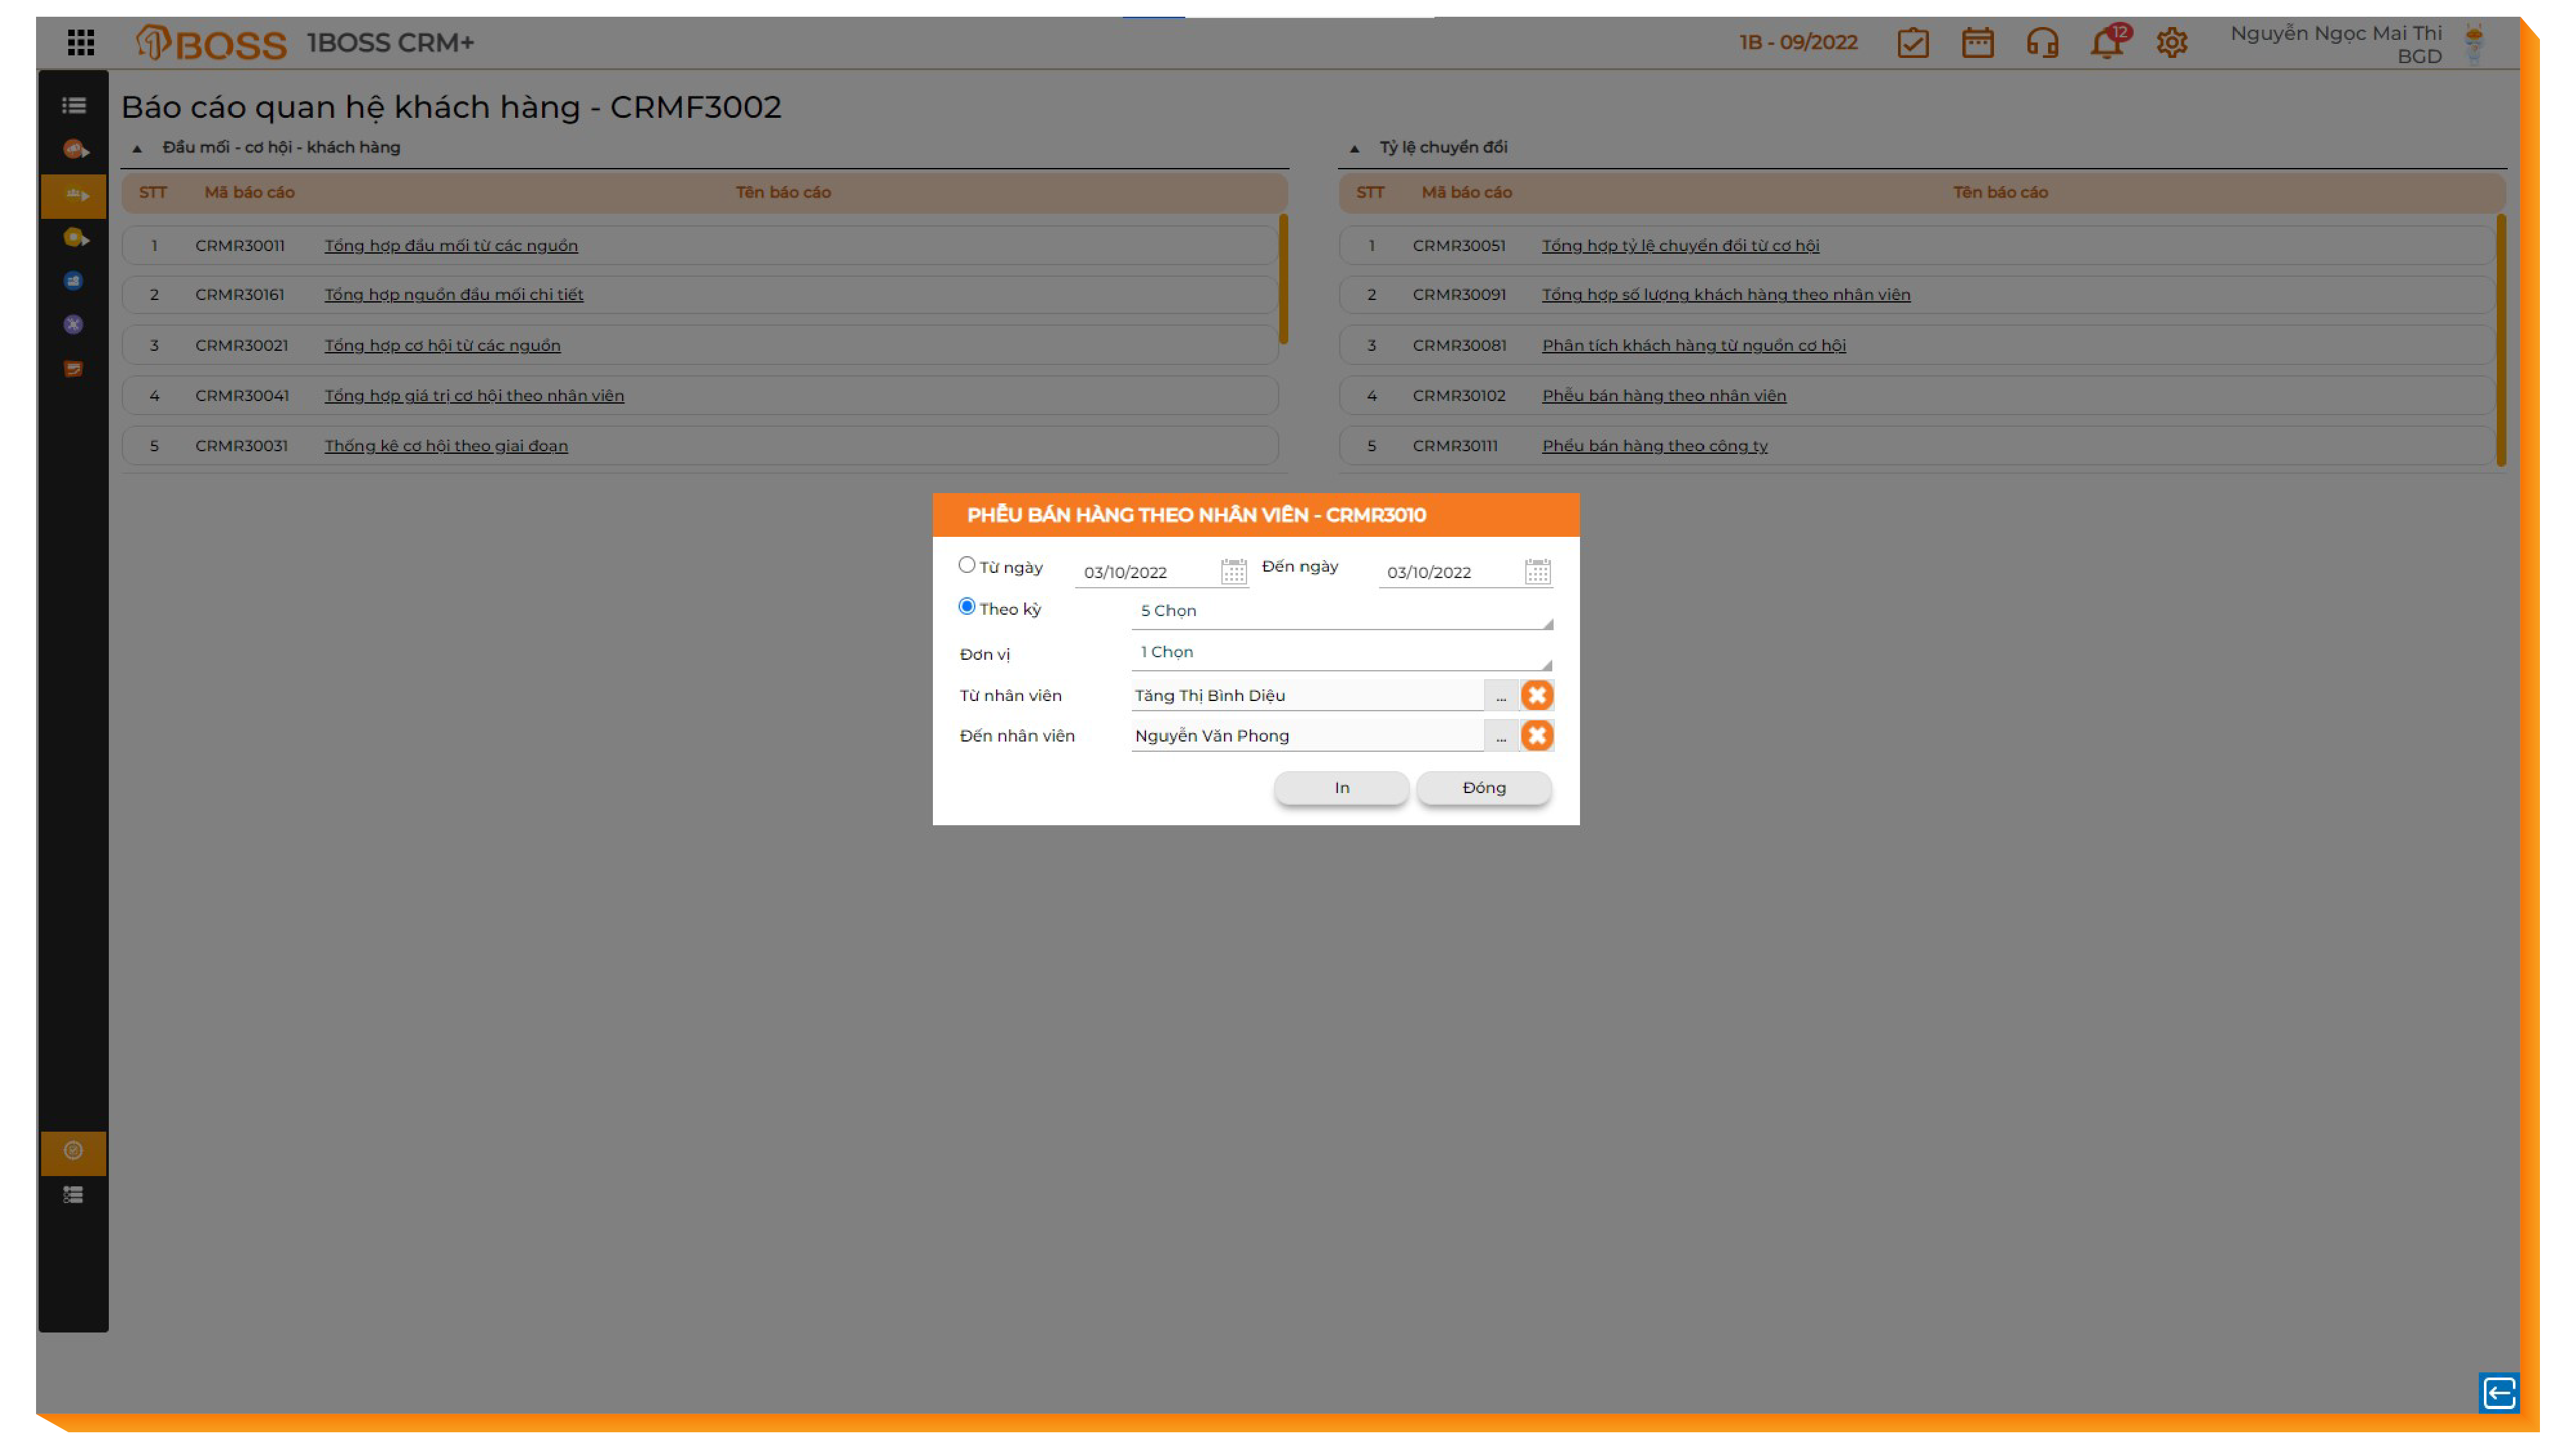Open Tổng hợp đầu mối từ các nguồn report
The width and height of the screenshot is (2576, 1449).
(x=450, y=245)
